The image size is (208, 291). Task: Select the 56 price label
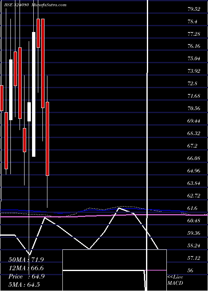coord(190,270)
